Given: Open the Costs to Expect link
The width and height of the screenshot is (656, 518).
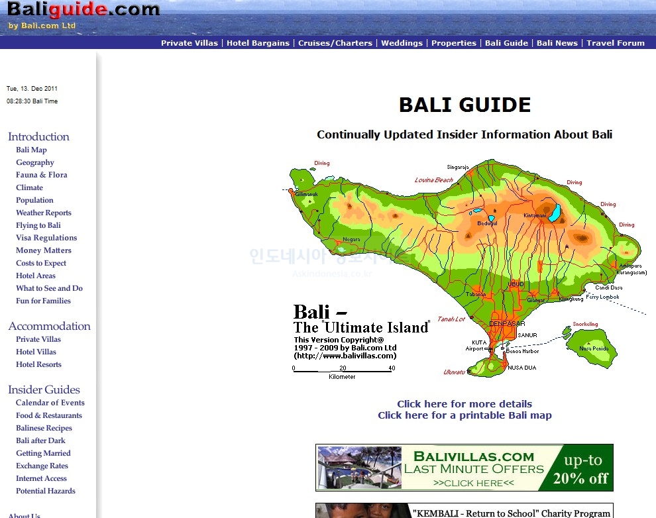Looking at the screenshot, I should point(41,263).
